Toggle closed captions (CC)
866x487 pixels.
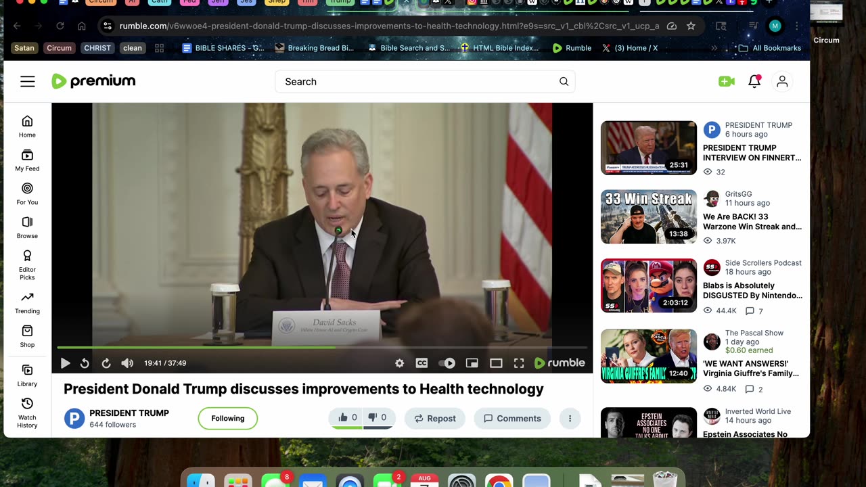(421, 363)
